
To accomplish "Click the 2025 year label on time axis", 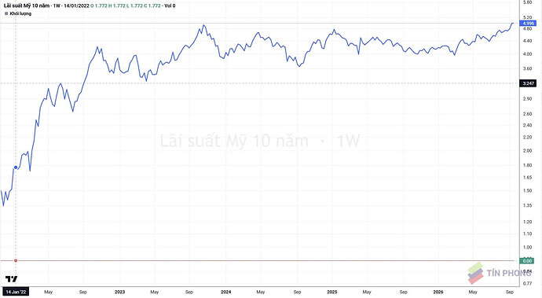I will [x=331, y=292].
